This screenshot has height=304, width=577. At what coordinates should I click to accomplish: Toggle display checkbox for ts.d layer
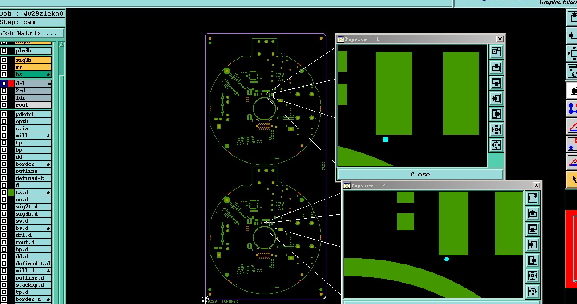pos(4,192)
